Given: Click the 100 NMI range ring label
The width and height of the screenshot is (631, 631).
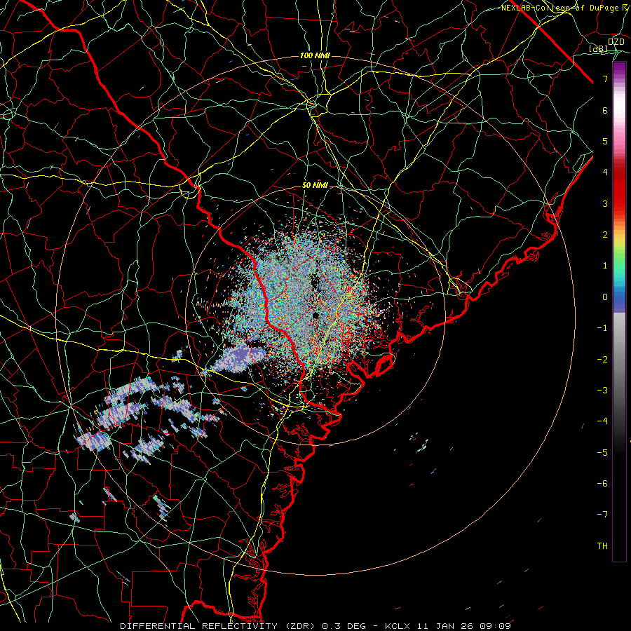Looking at the screenshot, I should pos(315,55).
